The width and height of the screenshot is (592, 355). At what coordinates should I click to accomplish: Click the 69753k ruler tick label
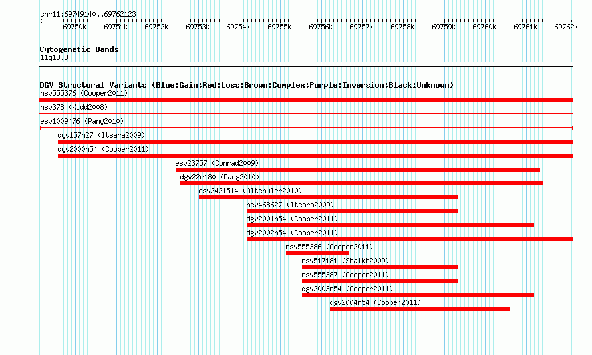[198, 27]
